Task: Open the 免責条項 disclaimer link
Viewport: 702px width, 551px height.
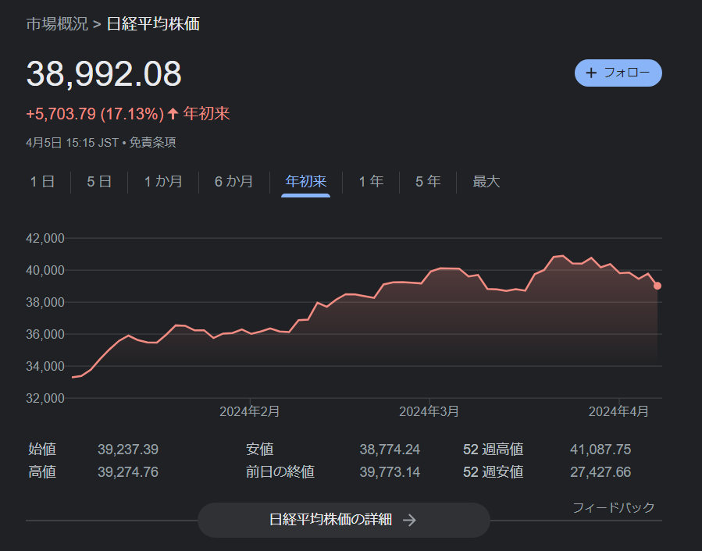Action: pyautogui.click(x=152, y=143)
